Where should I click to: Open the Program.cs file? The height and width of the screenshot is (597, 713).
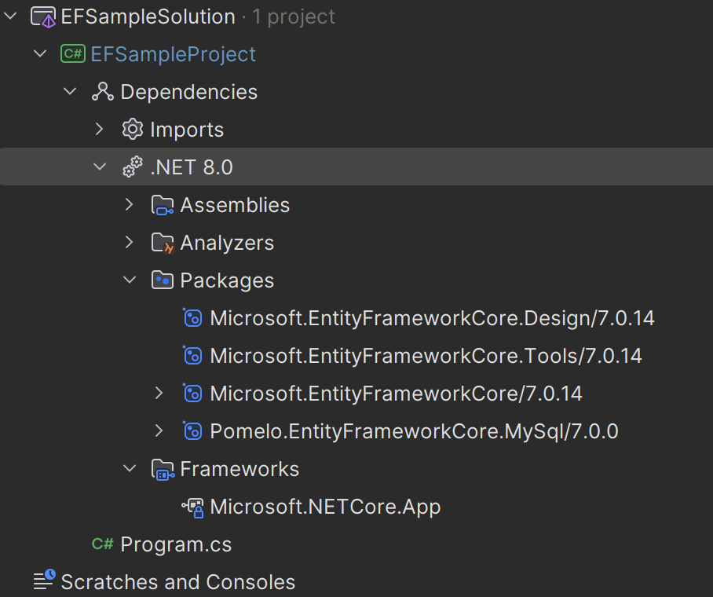(x=176, y=544)
